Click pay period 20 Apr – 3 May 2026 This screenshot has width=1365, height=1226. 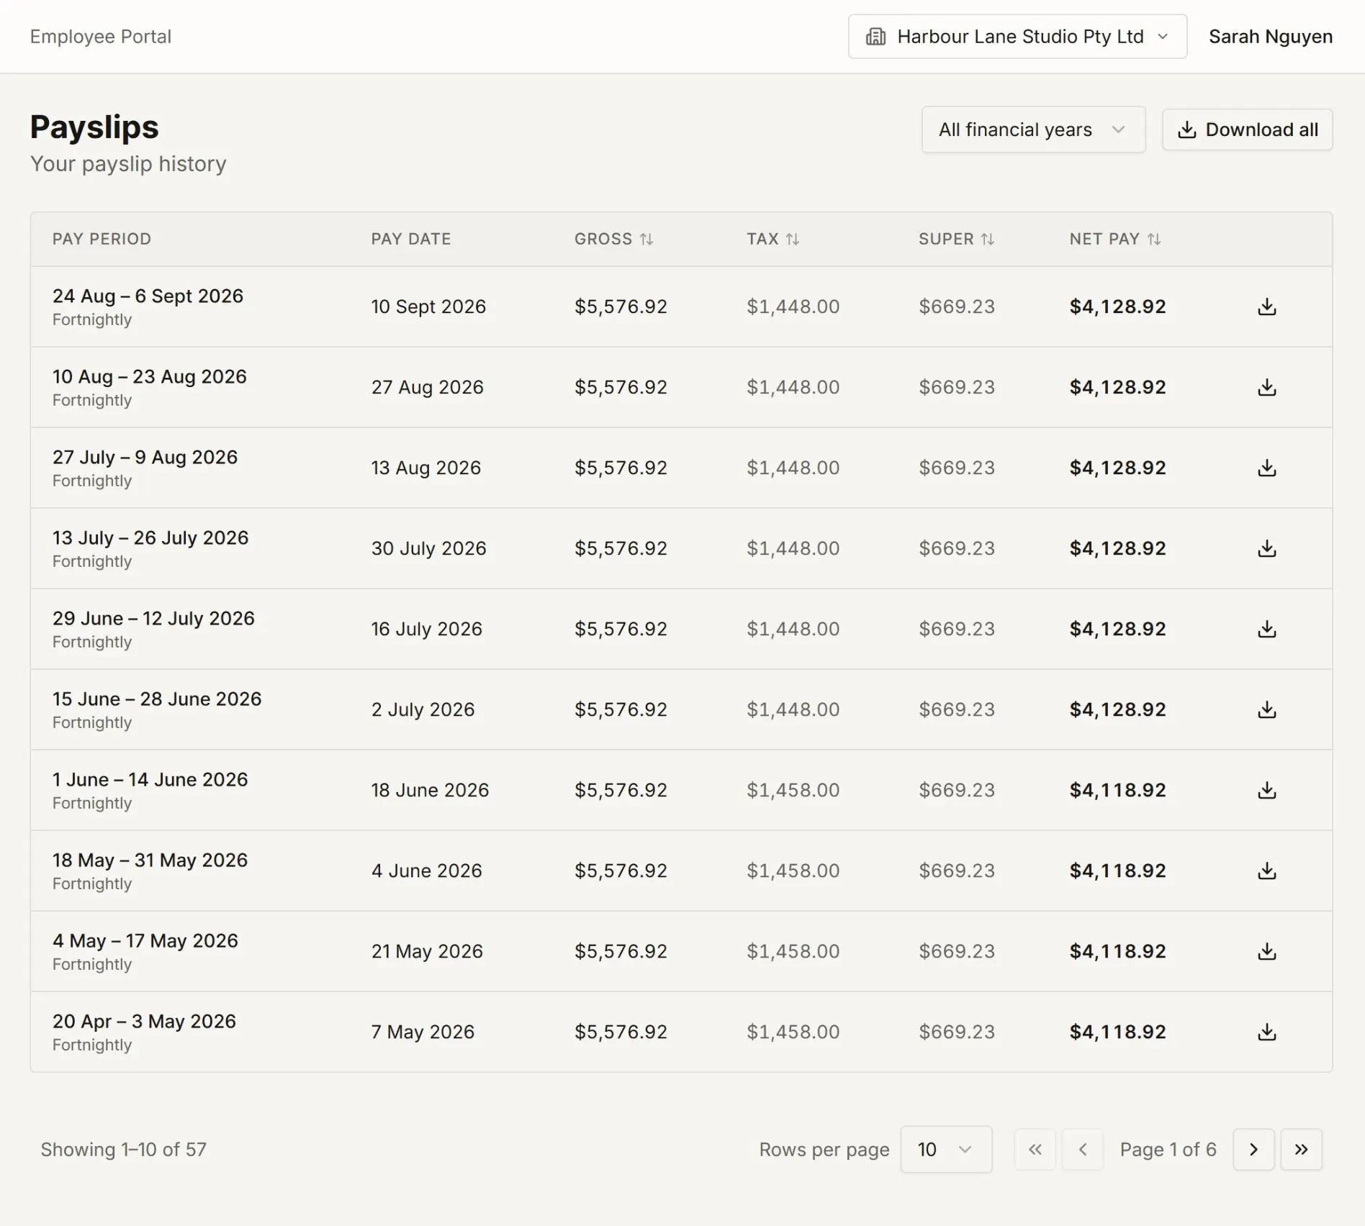click(x=144, y=1022)
